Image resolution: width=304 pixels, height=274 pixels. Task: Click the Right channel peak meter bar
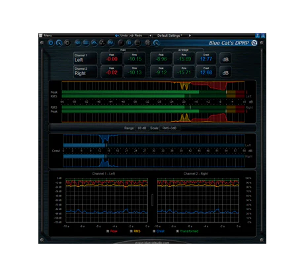click(x=153, y=111)
